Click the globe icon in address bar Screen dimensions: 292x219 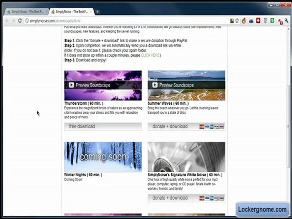[x=27, y=21]
